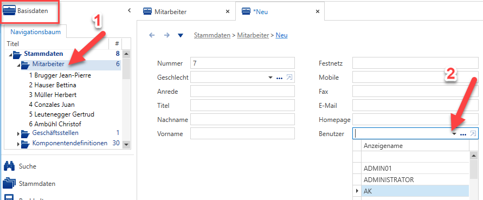Image resolution: width=483 pixels, height=200 pixels.
Task: Go forward with the right arrow
Action: [166, 35]
